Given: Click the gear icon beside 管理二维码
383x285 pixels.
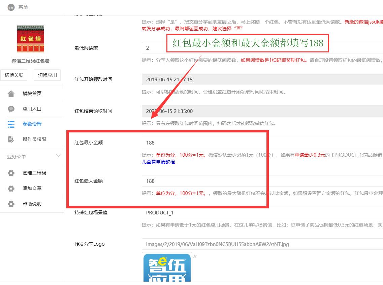Looking at the screenshot, I should pyautogui.click(x=11, y=173).
